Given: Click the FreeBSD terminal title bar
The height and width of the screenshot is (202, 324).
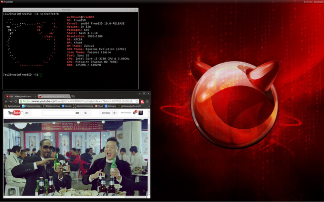Looking at the screenshot, I should point(66,10).
